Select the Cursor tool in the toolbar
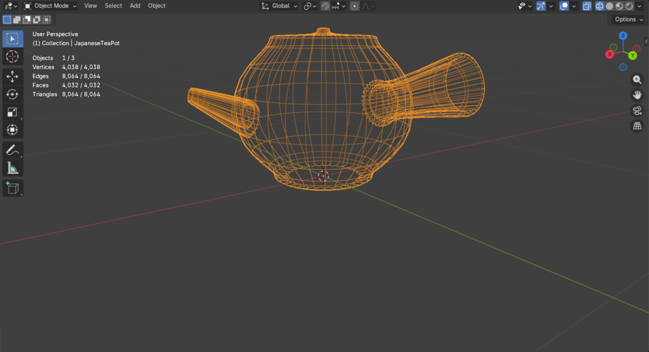 [12, 56]
